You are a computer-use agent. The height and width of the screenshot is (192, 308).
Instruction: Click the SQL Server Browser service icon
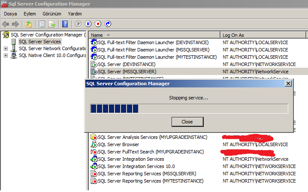[94, 144]
